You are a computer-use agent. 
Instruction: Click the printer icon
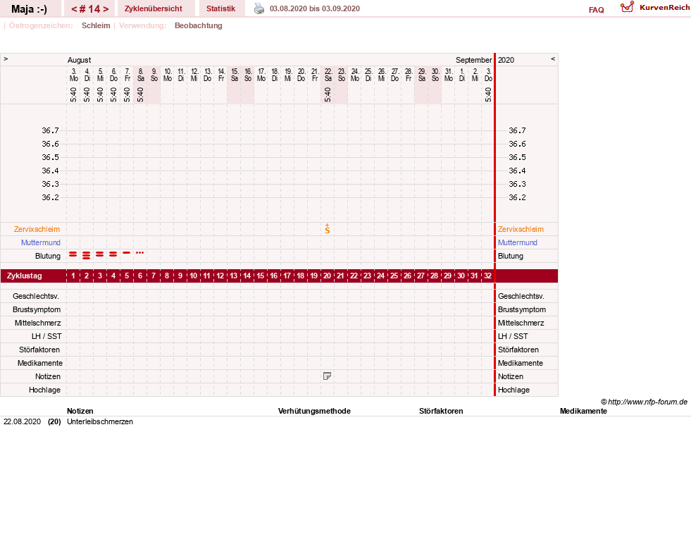[x=259, y=8]
